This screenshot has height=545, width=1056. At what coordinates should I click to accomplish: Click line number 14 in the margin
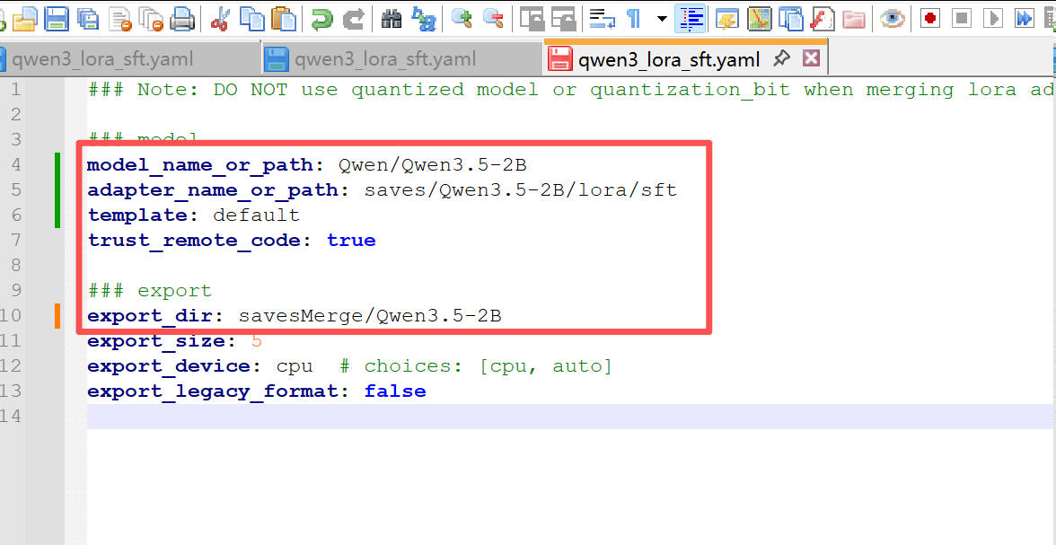pyautogui.click(x=13, y=417)
